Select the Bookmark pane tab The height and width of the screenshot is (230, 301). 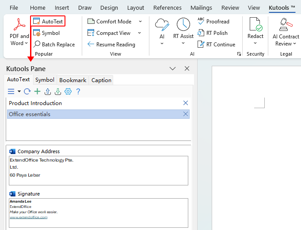pyautogui.click(x=73, y=80)
